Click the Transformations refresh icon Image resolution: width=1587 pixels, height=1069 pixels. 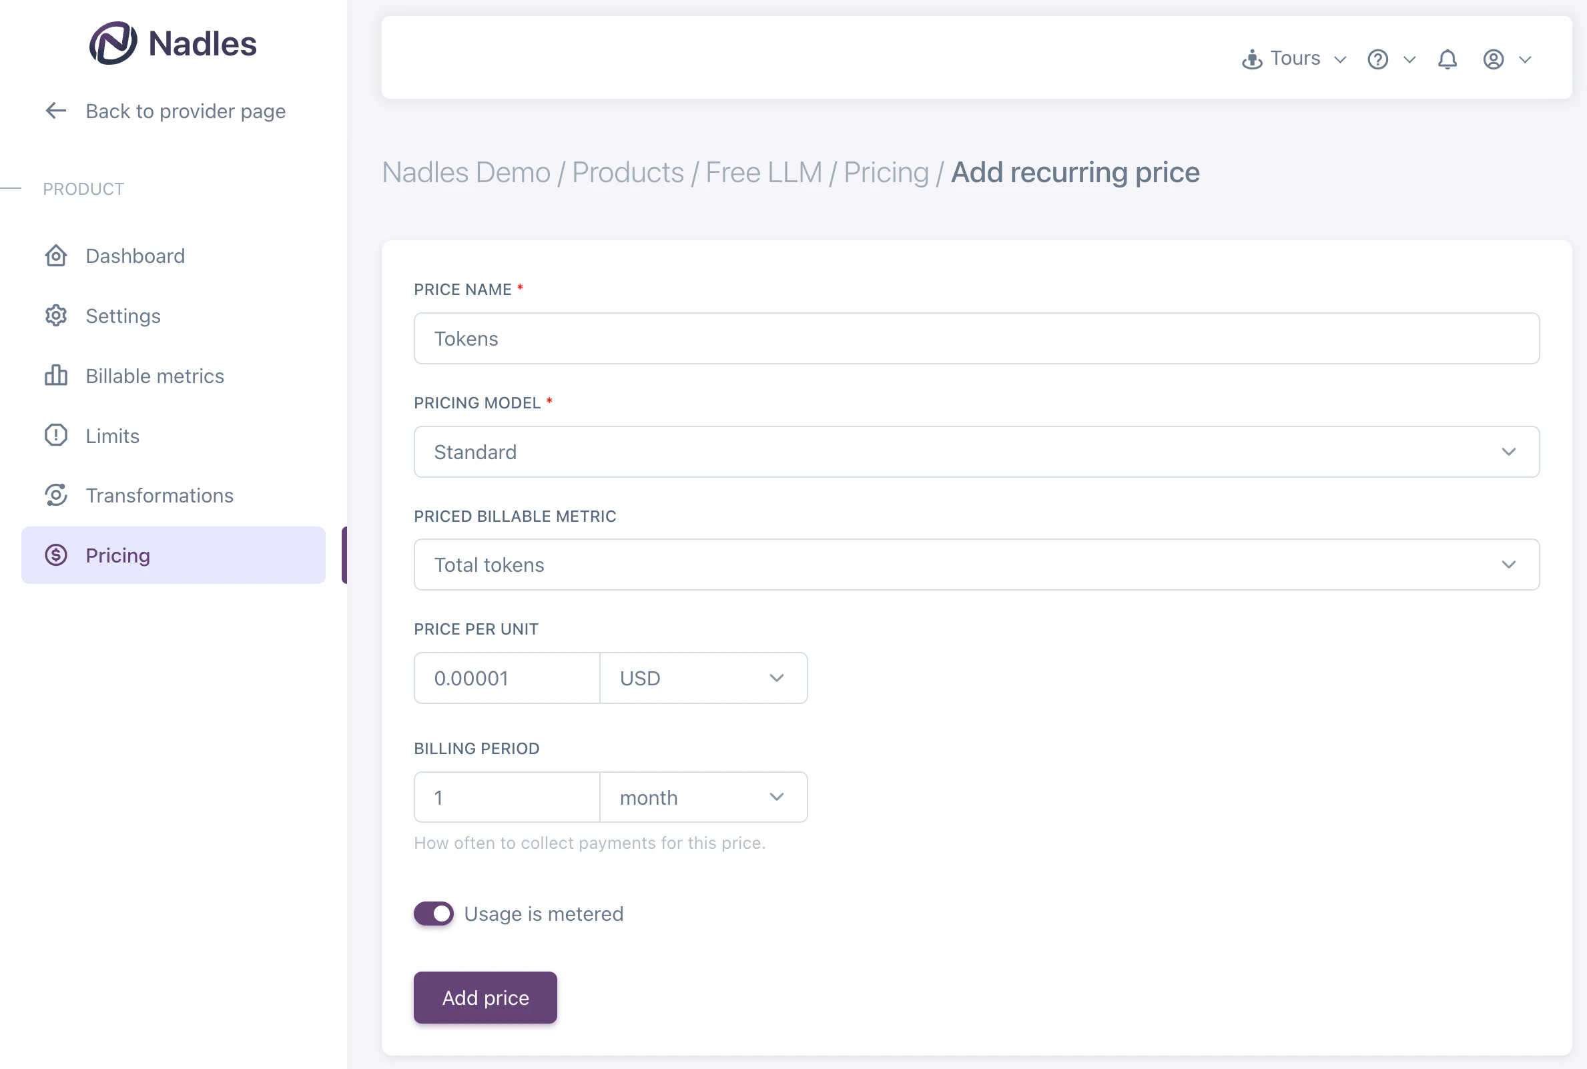pyautogui.click(x=55, y=496)
